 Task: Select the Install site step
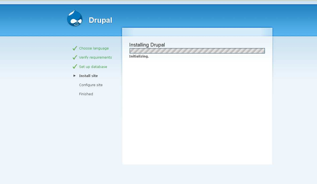point(88,76)
